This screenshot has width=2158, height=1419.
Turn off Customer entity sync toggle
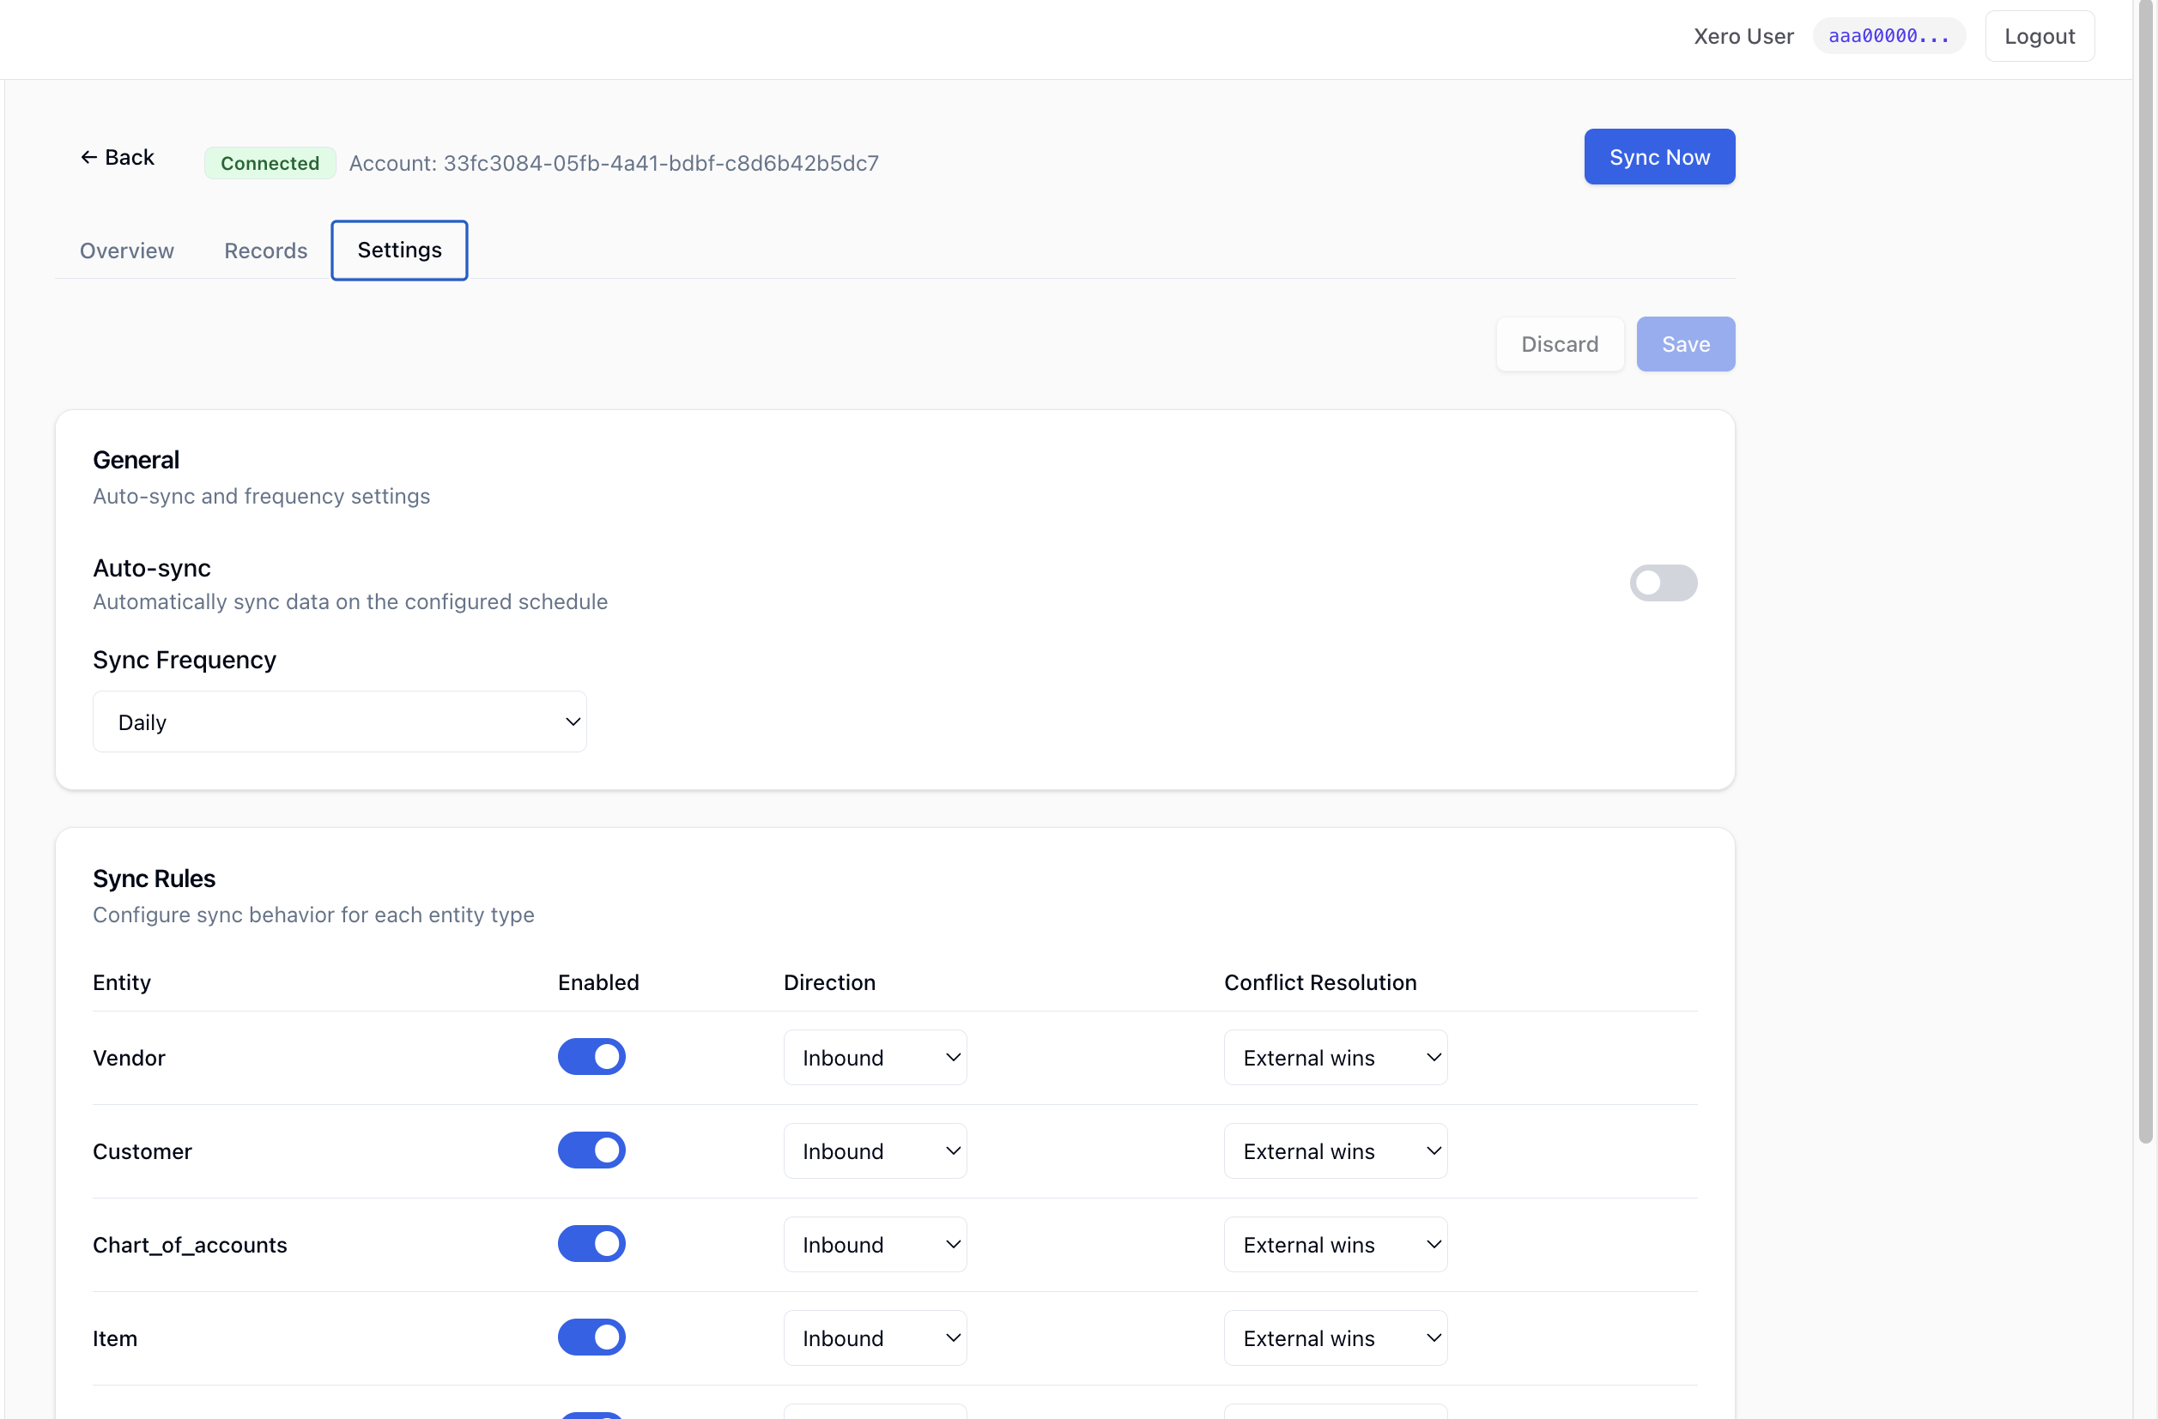[591, 1150]
